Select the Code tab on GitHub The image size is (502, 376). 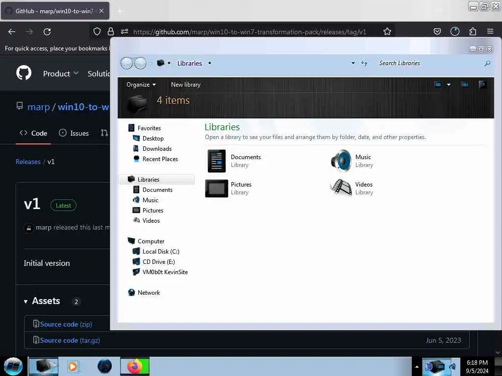coord(33,133)
